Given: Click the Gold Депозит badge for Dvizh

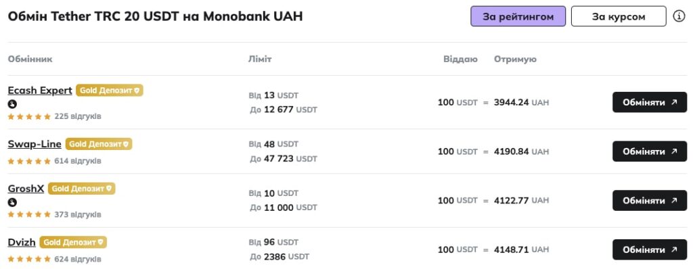Looking at the screenshot, I should pos(73,242).
